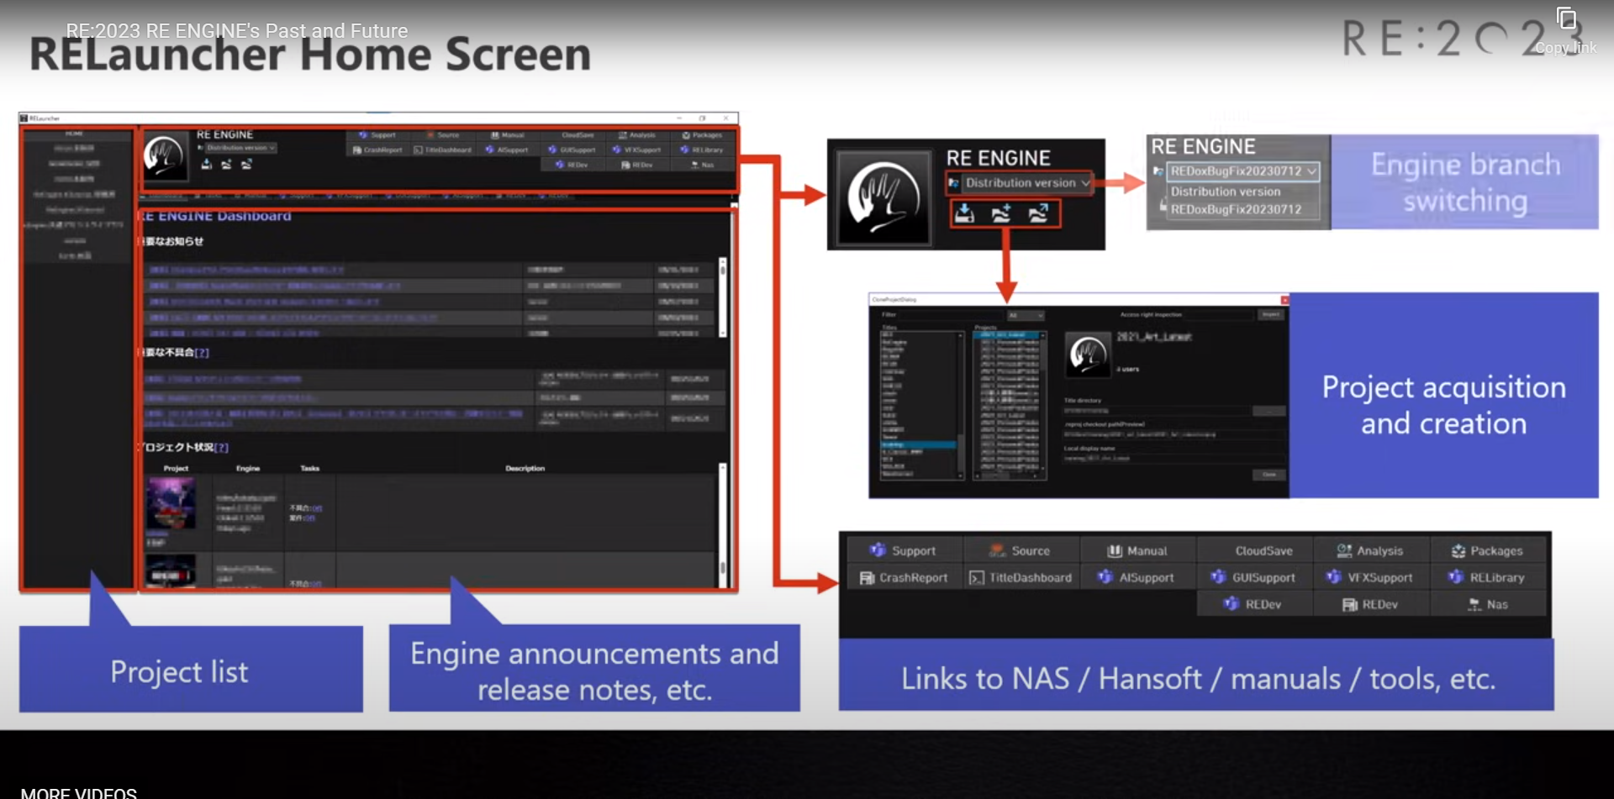Screen dimensions: 1614x799
Task: Click MORE VIDEOS label
Action: point(78,792)
